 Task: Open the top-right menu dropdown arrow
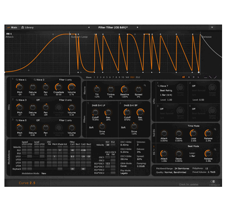point(212,27)
